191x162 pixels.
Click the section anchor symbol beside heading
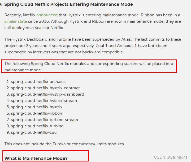click(1, 4)
